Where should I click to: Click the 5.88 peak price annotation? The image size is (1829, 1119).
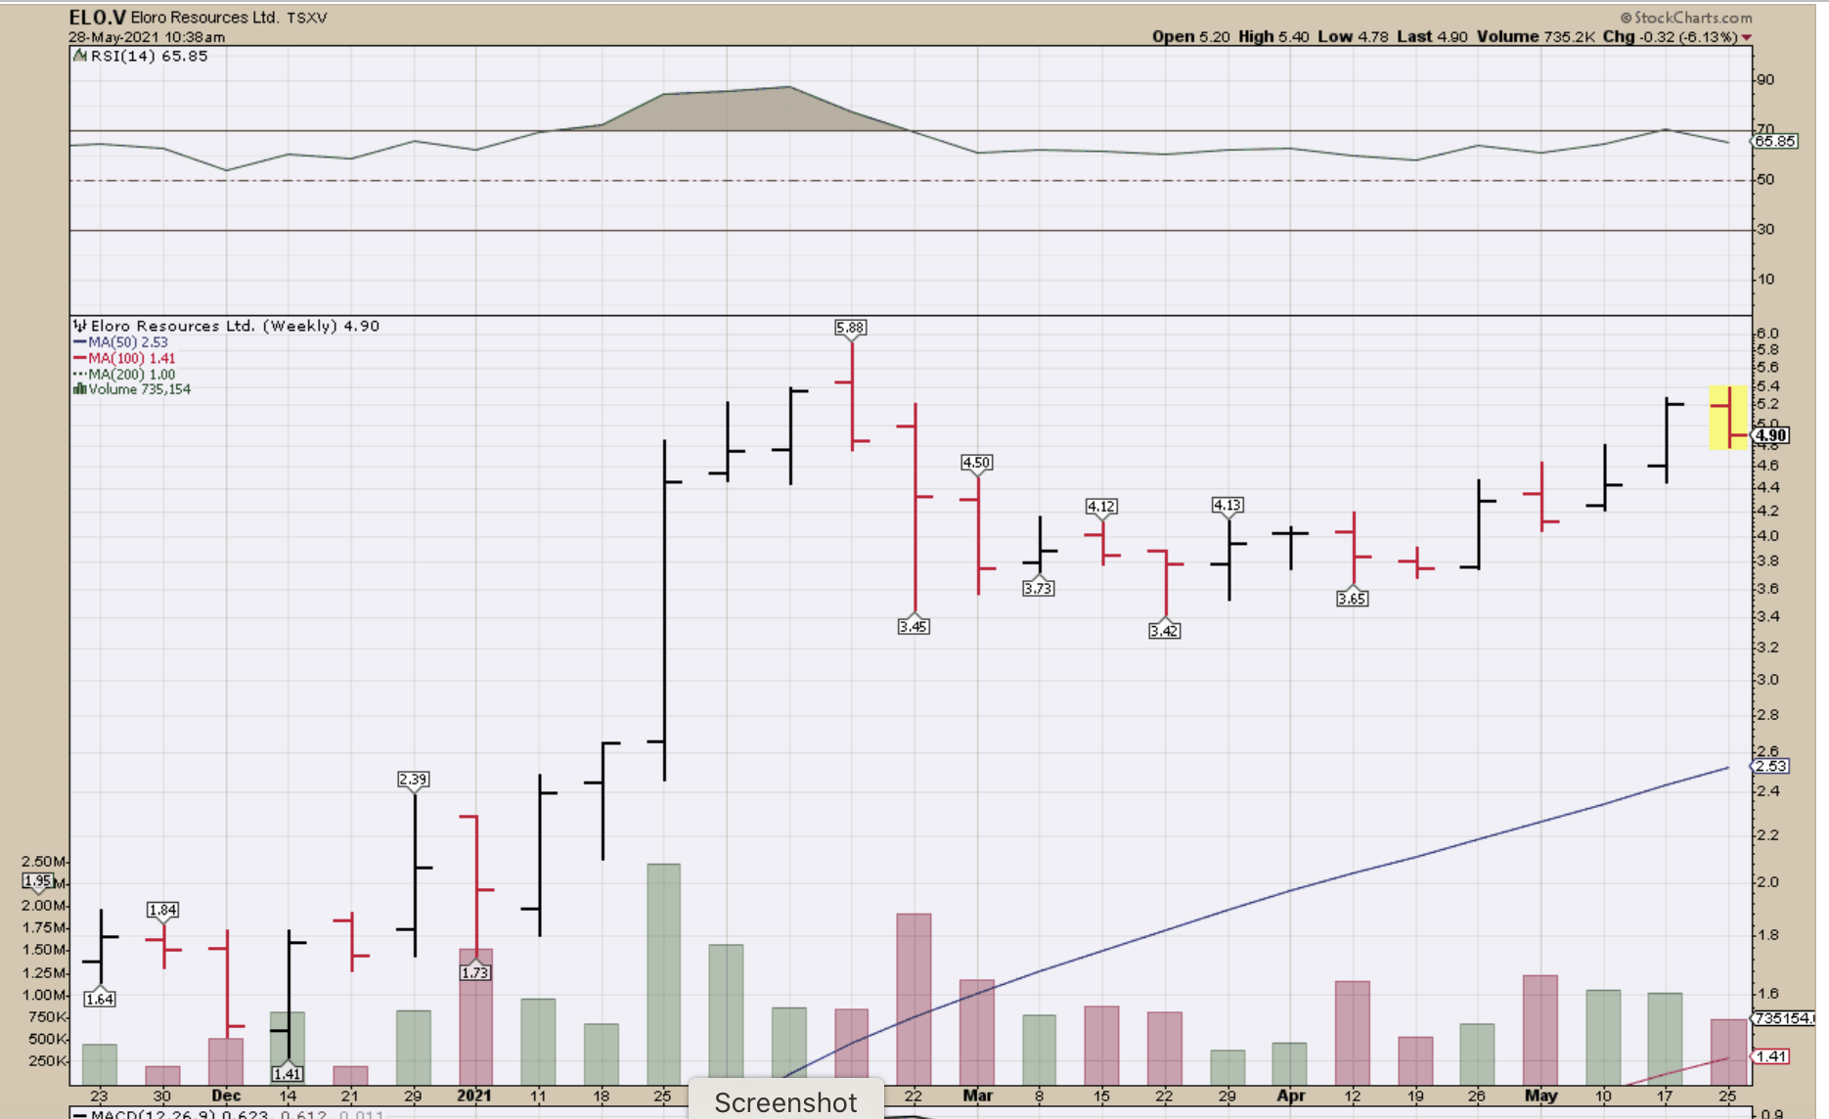[851, 328]
